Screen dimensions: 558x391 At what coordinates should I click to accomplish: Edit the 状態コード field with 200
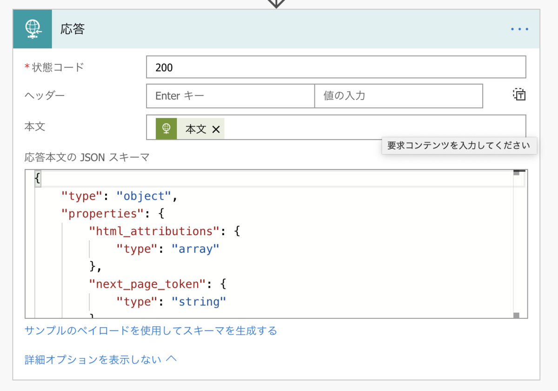(x=336, y=67)
